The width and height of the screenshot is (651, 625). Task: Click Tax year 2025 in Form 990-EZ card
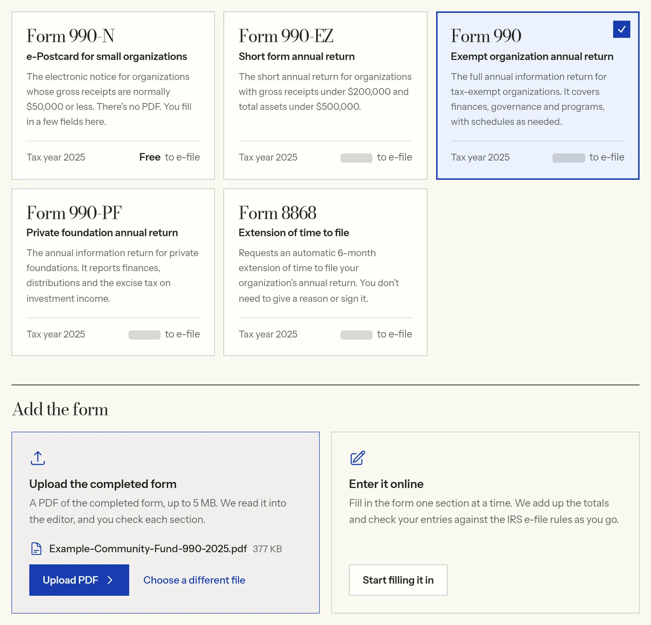coord(268,157)
